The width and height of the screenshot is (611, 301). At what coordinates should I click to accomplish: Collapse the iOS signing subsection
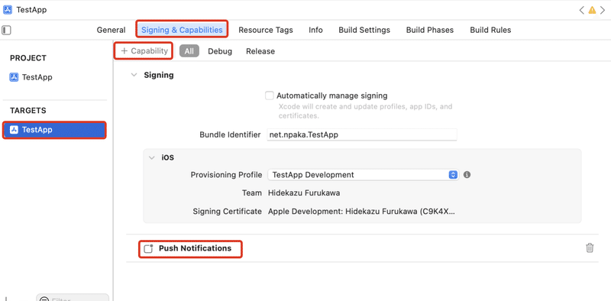click(151, 158)
